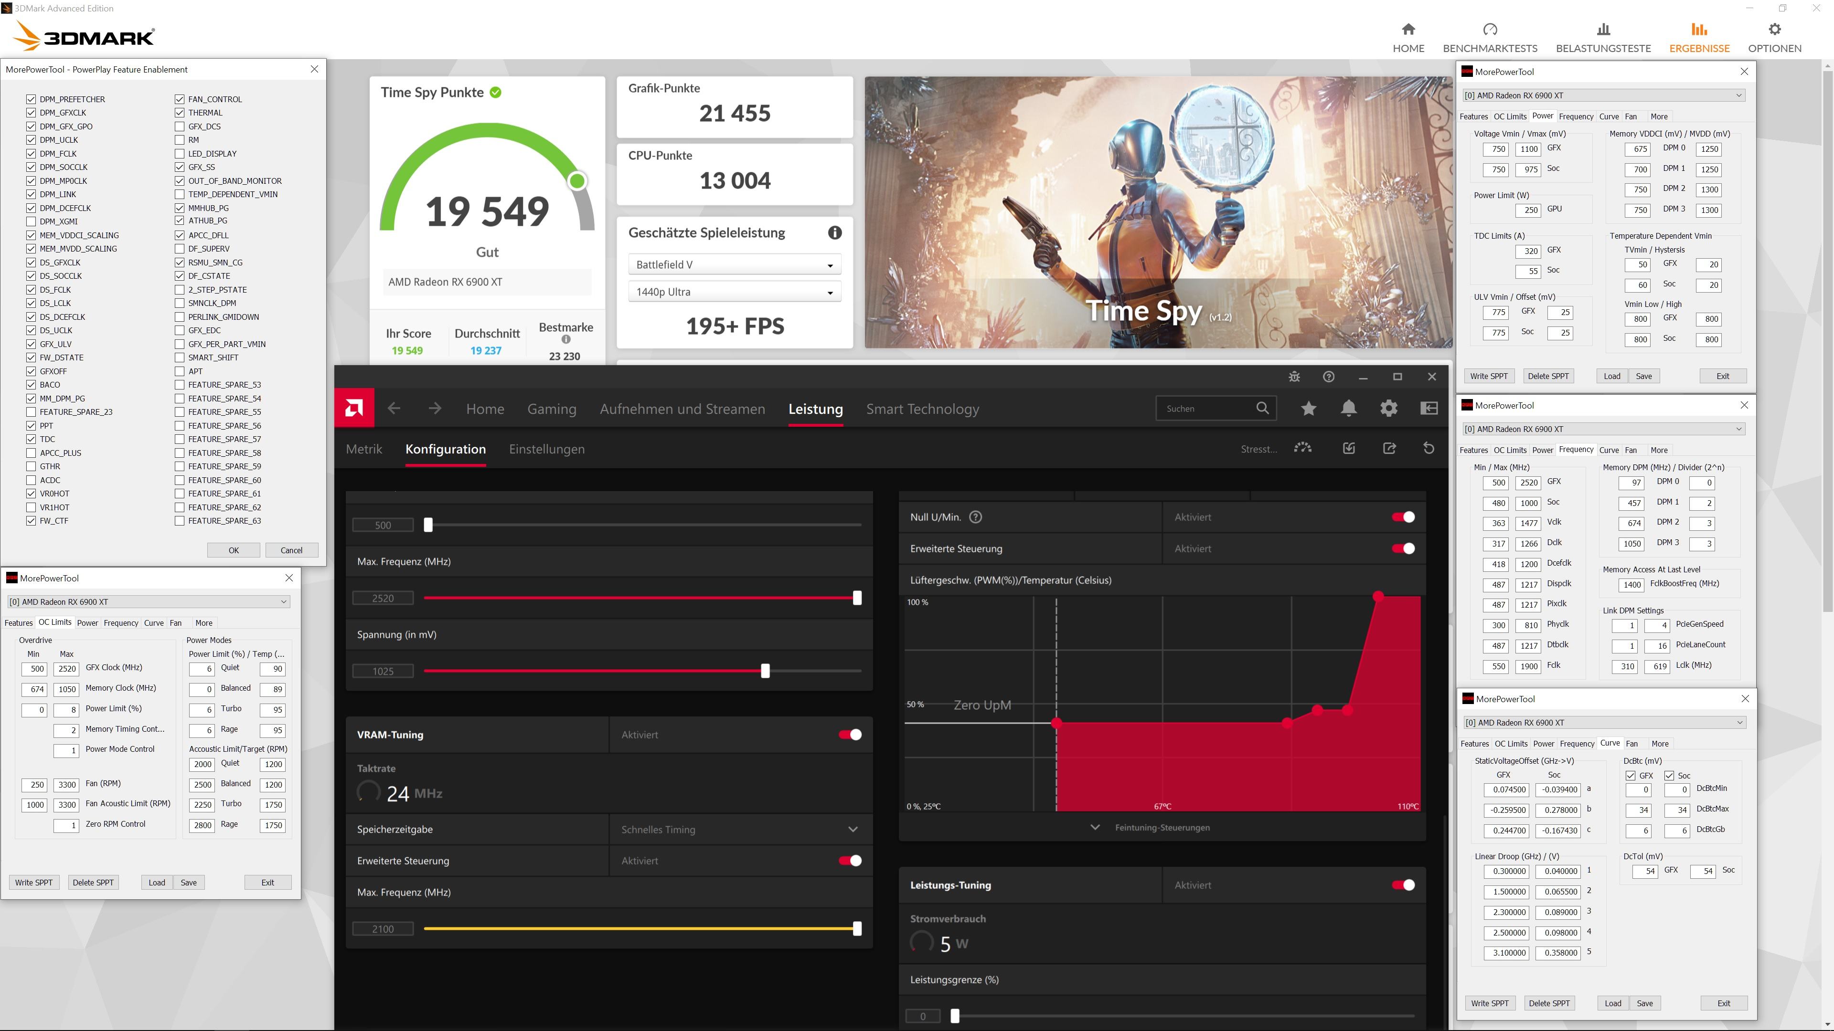Open Optionen gear icon in 3DMark
This screenshot has width=1834, height=1031.
[x=1775, y=29]
